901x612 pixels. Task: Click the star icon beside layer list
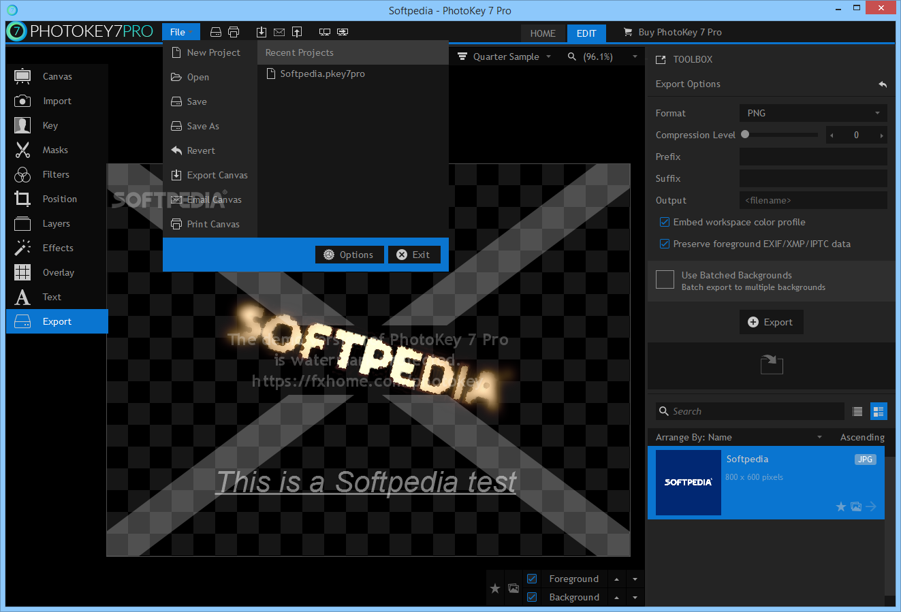(x=495, y=588)
